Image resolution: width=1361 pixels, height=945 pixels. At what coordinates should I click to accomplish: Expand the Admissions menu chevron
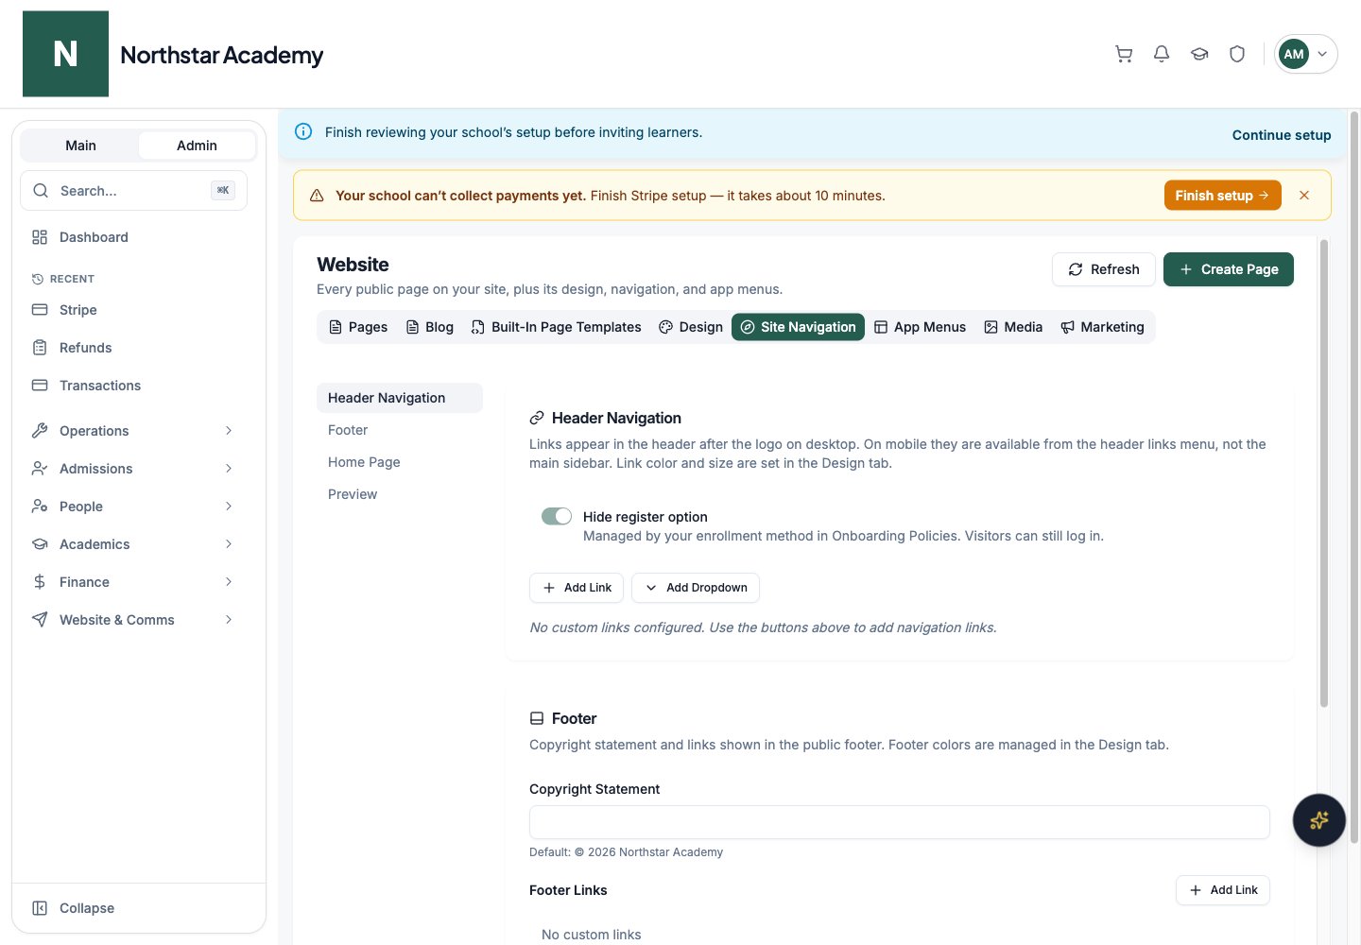tap(229, 469)
